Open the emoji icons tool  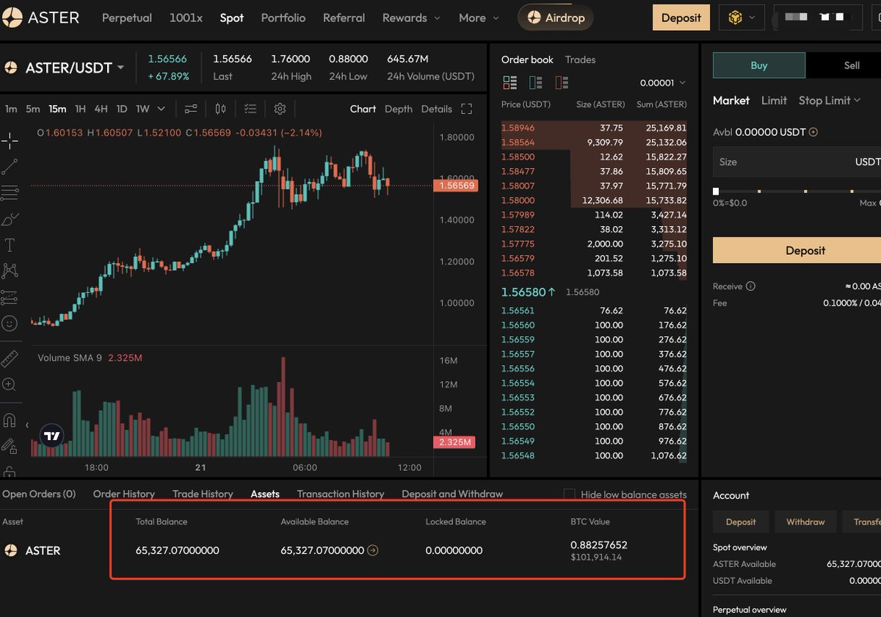pyautogui.click(x=10, y=323)
